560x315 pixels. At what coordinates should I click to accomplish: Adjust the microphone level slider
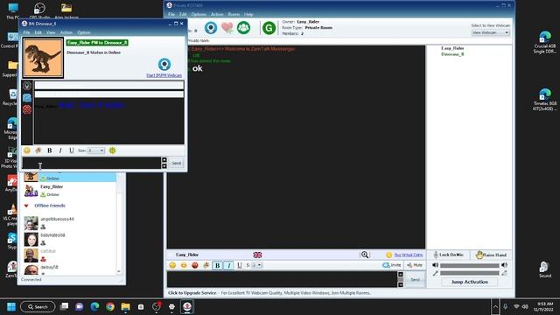click(469, 273)
